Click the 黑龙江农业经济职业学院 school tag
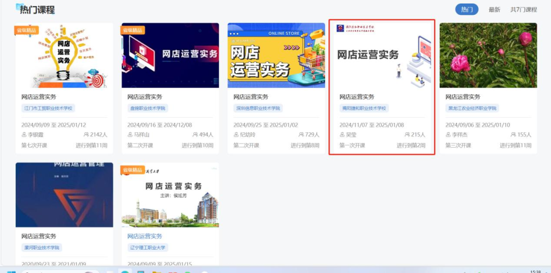 (472, 108)
